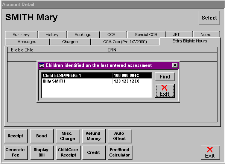This screenshot has width=225, height=164.
Task: Click the dialog's form icon in title bar
Action: 42,65
